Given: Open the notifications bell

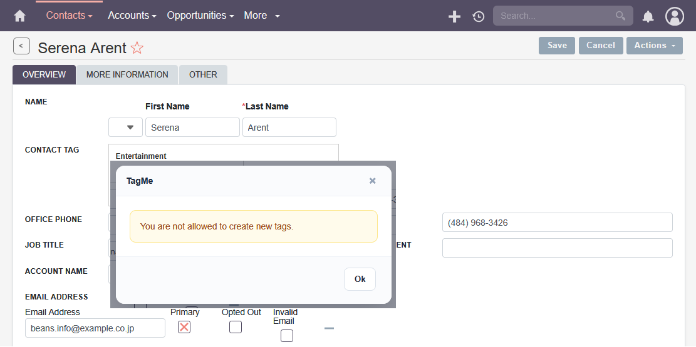Looking at the screenshot, I should click(x=648, y=16).
